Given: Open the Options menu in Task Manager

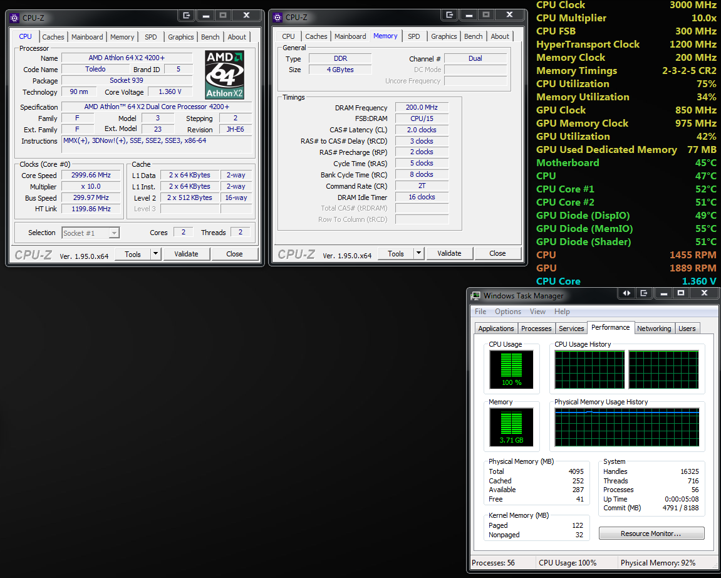Looking at the screenshot, I should [x=508, y=312].
